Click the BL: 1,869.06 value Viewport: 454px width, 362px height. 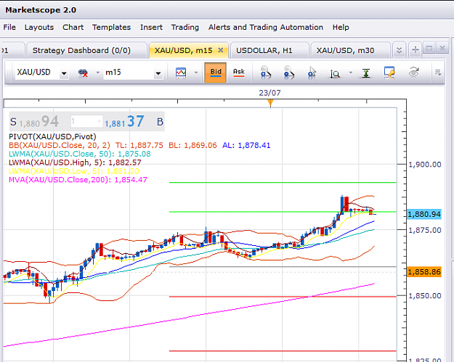(192, 145)
